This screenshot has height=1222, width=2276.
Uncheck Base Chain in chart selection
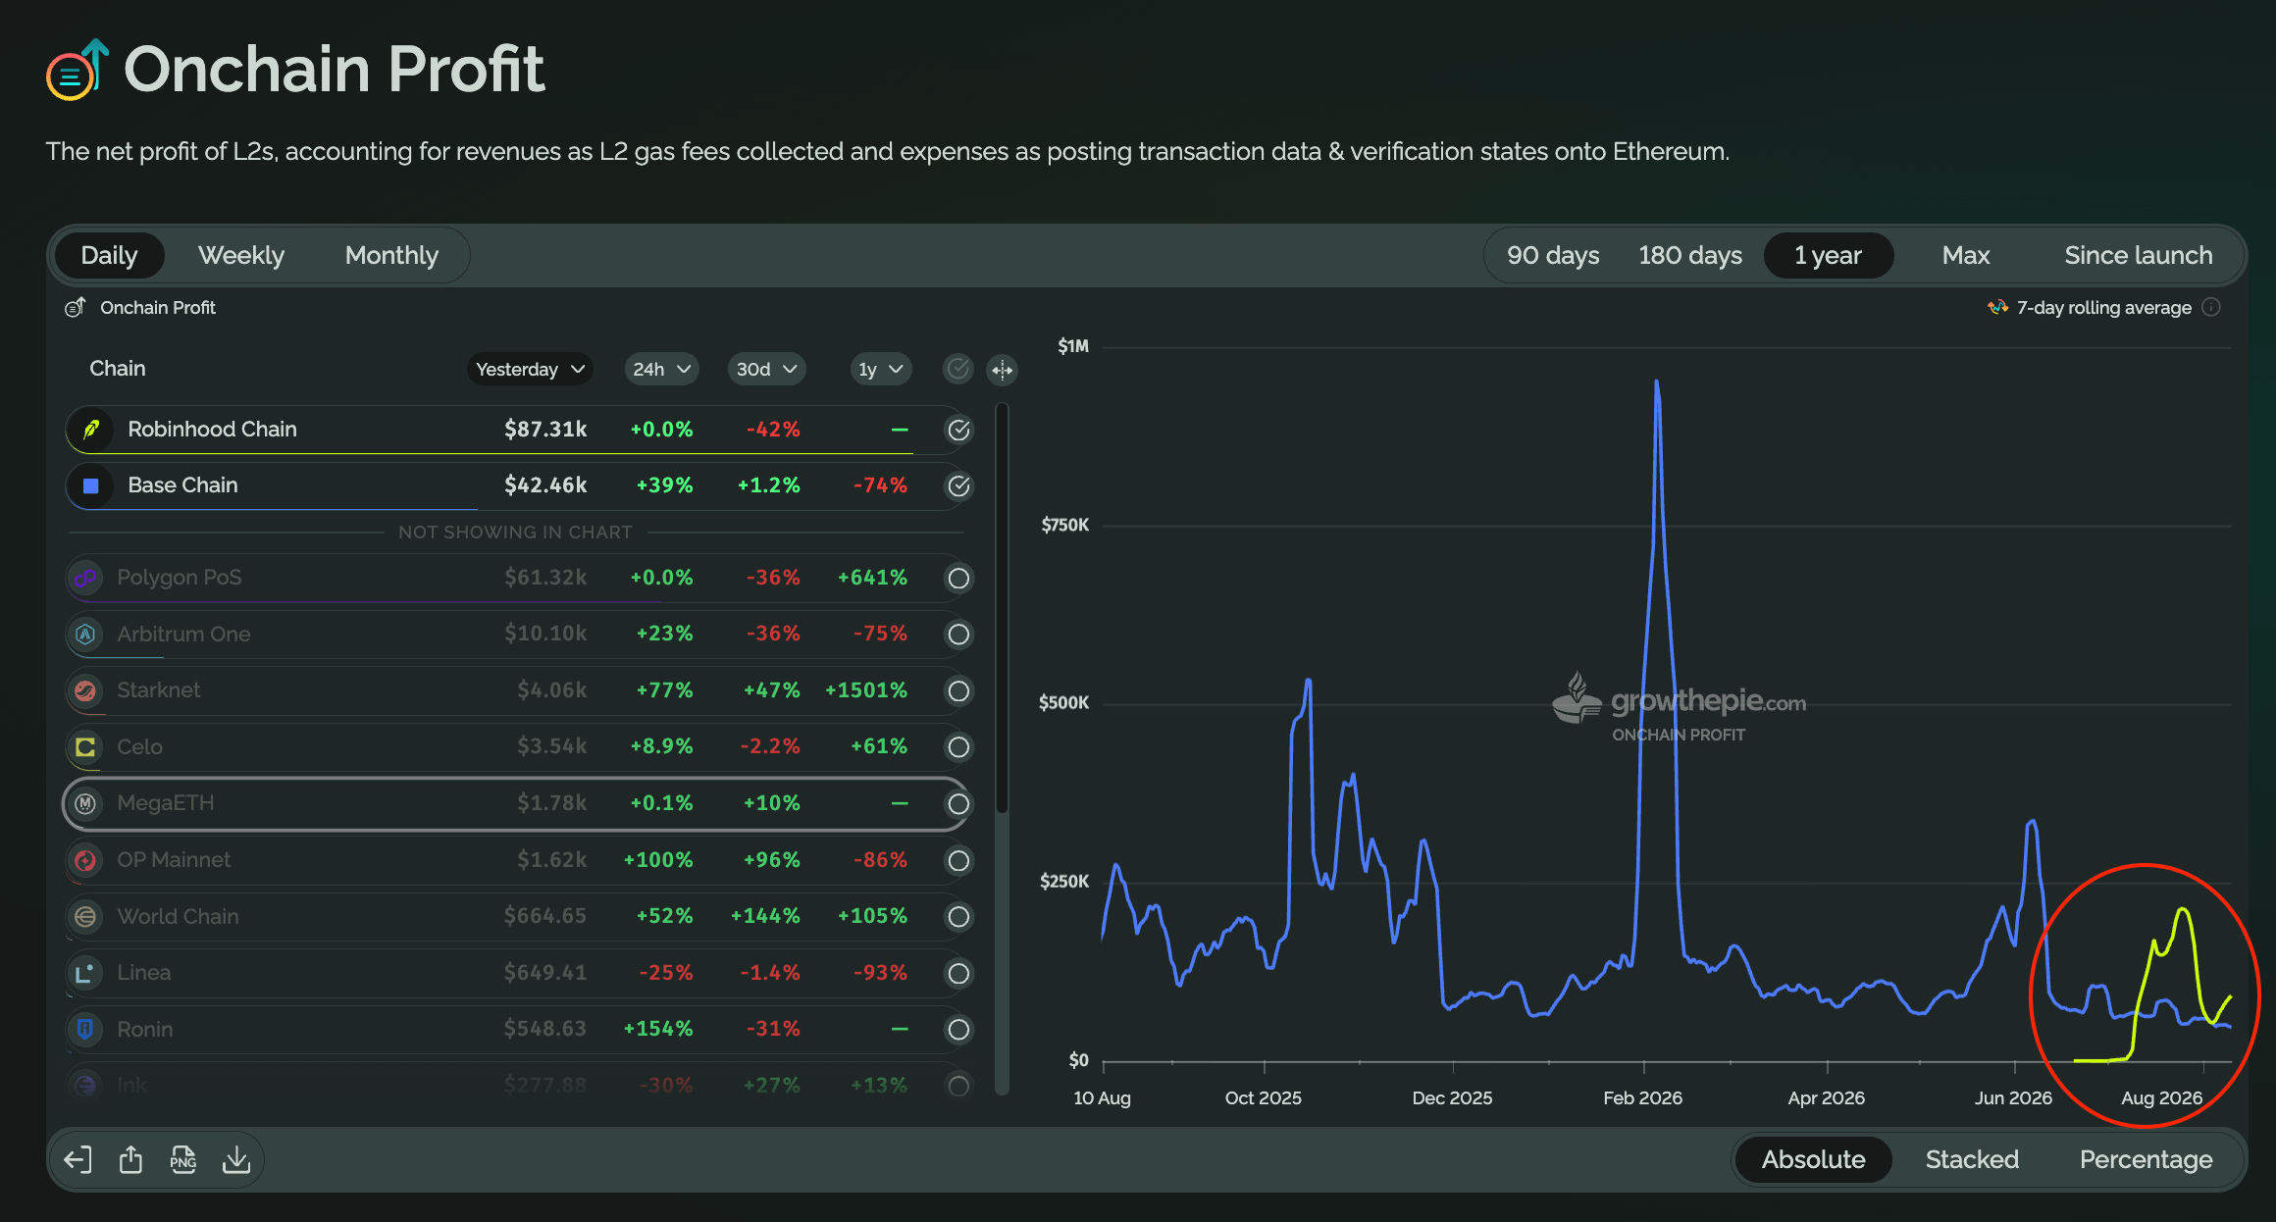pos(958,485)
